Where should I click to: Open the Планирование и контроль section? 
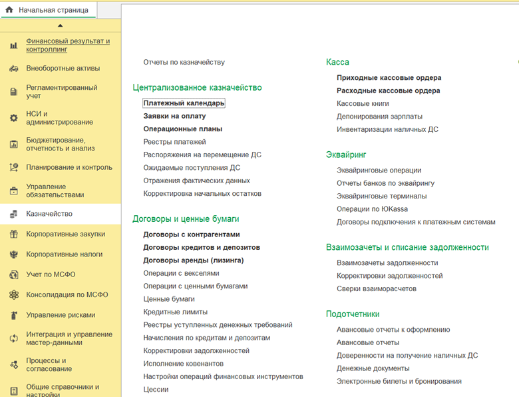pos(69,167)
